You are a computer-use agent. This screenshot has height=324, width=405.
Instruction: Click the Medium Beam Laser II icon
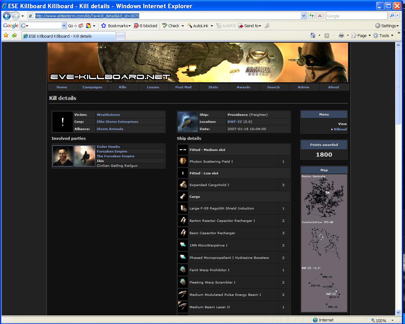[x=183, y=307]
